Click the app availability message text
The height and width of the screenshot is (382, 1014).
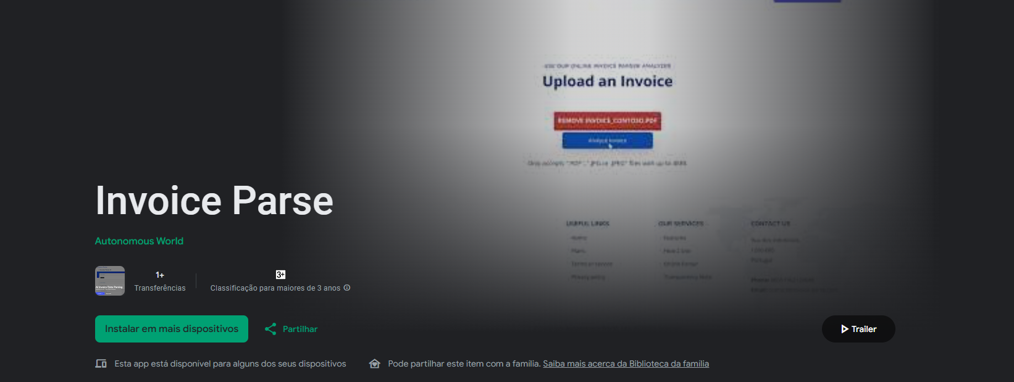[x=230, y=363]
